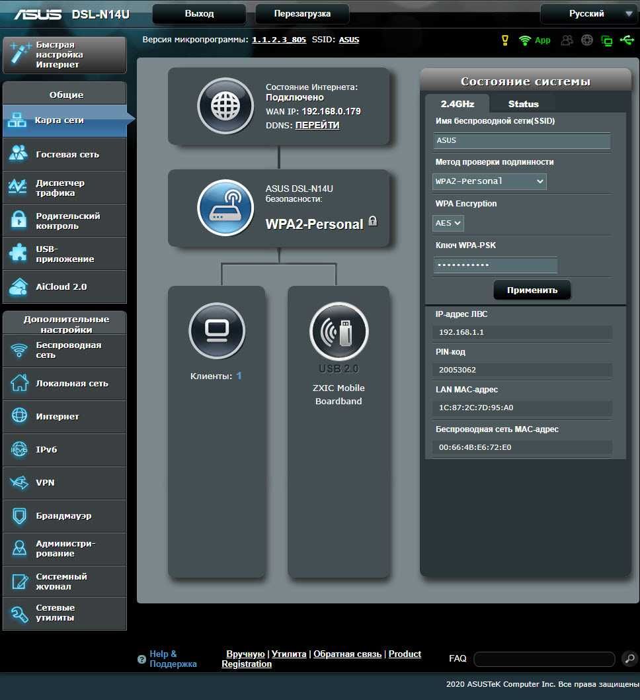
Task: Open Системный журнал page
Action: 65,582
